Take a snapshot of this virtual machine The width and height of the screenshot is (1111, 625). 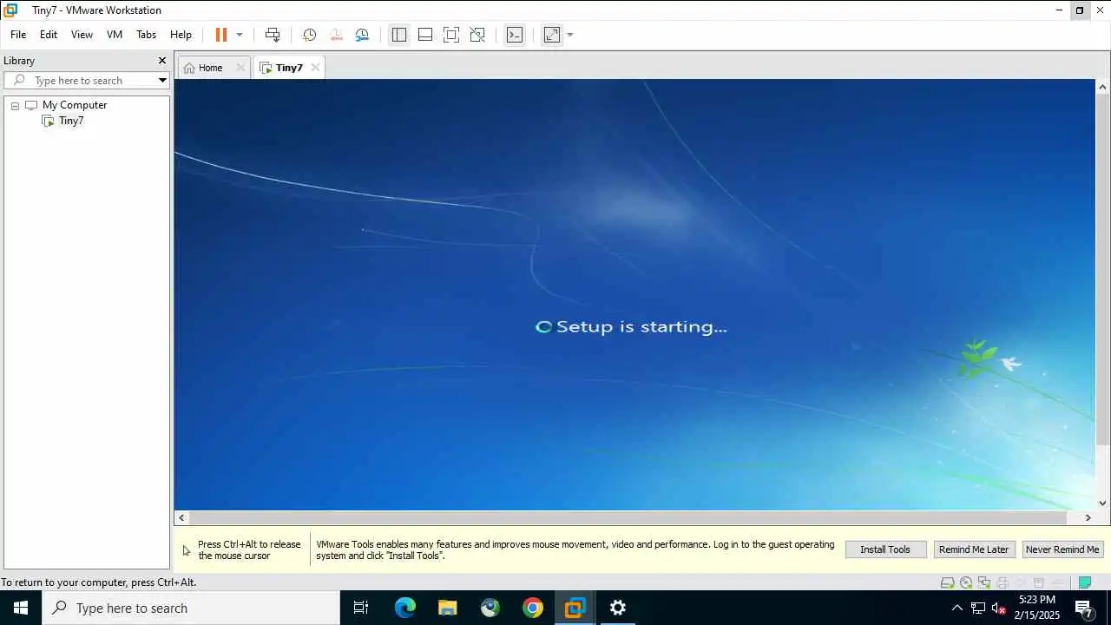point(309,35)
